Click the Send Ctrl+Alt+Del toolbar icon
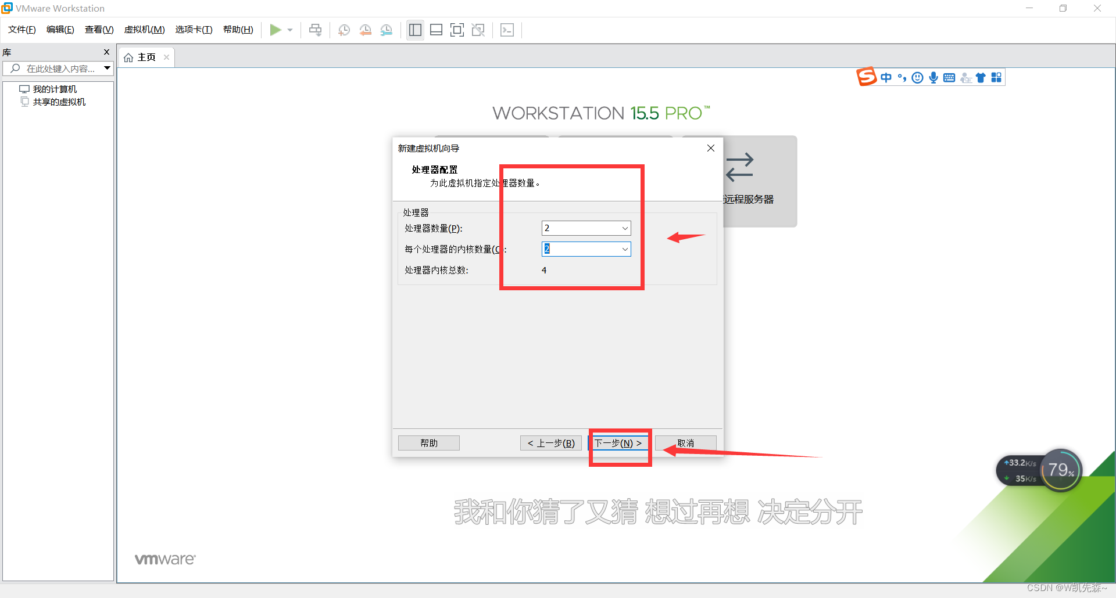This screenshot has width=1116, height=598. pos(315,30)
